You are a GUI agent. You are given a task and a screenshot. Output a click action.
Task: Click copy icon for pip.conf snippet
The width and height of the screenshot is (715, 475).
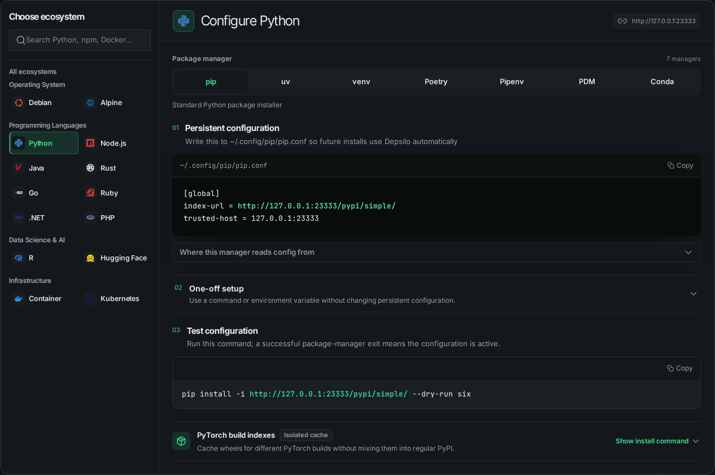(x=671, y=165)
